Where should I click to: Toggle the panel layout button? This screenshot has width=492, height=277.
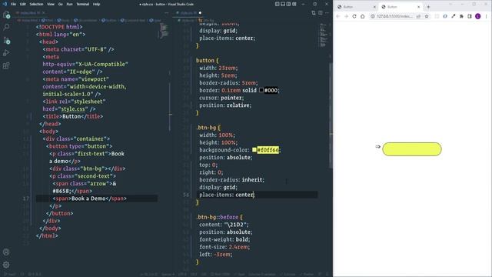[x=283, y=4]
